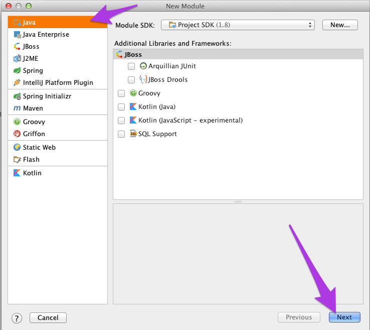Click the New... SDK button
The image size is (370, 330).
tap(340, 25)
